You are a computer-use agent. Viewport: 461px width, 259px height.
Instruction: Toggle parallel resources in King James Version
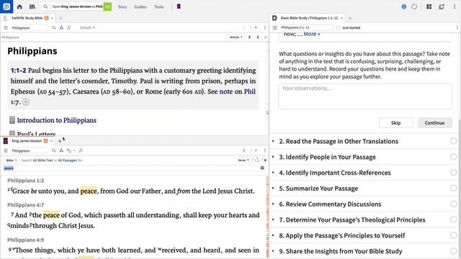tap(81, 150)
